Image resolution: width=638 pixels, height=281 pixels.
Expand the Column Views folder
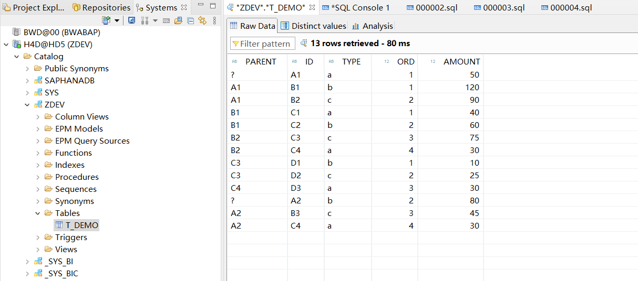[38, 117]
